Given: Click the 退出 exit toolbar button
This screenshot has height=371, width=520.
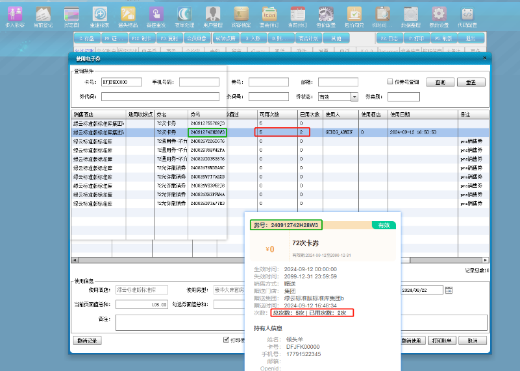Looking at the screenshot, I should [x=471, y=38].
